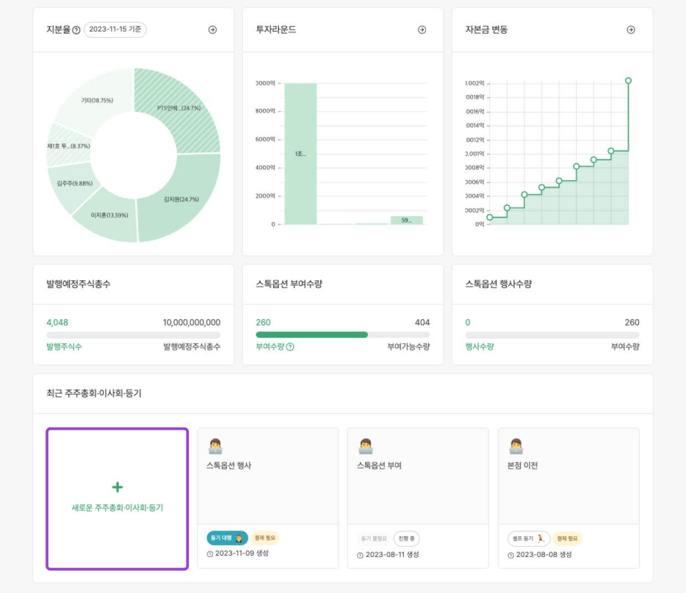This screenshot has height=593, width=686.
Task: Open the 자본금 변동 detail arrow icon
Action: click(x=631, y=30)
